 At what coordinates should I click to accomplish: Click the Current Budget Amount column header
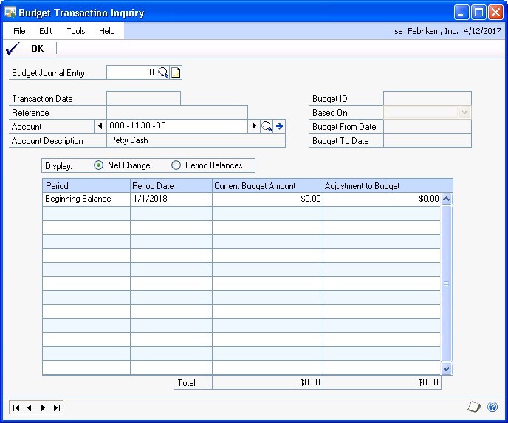[267, 185]
